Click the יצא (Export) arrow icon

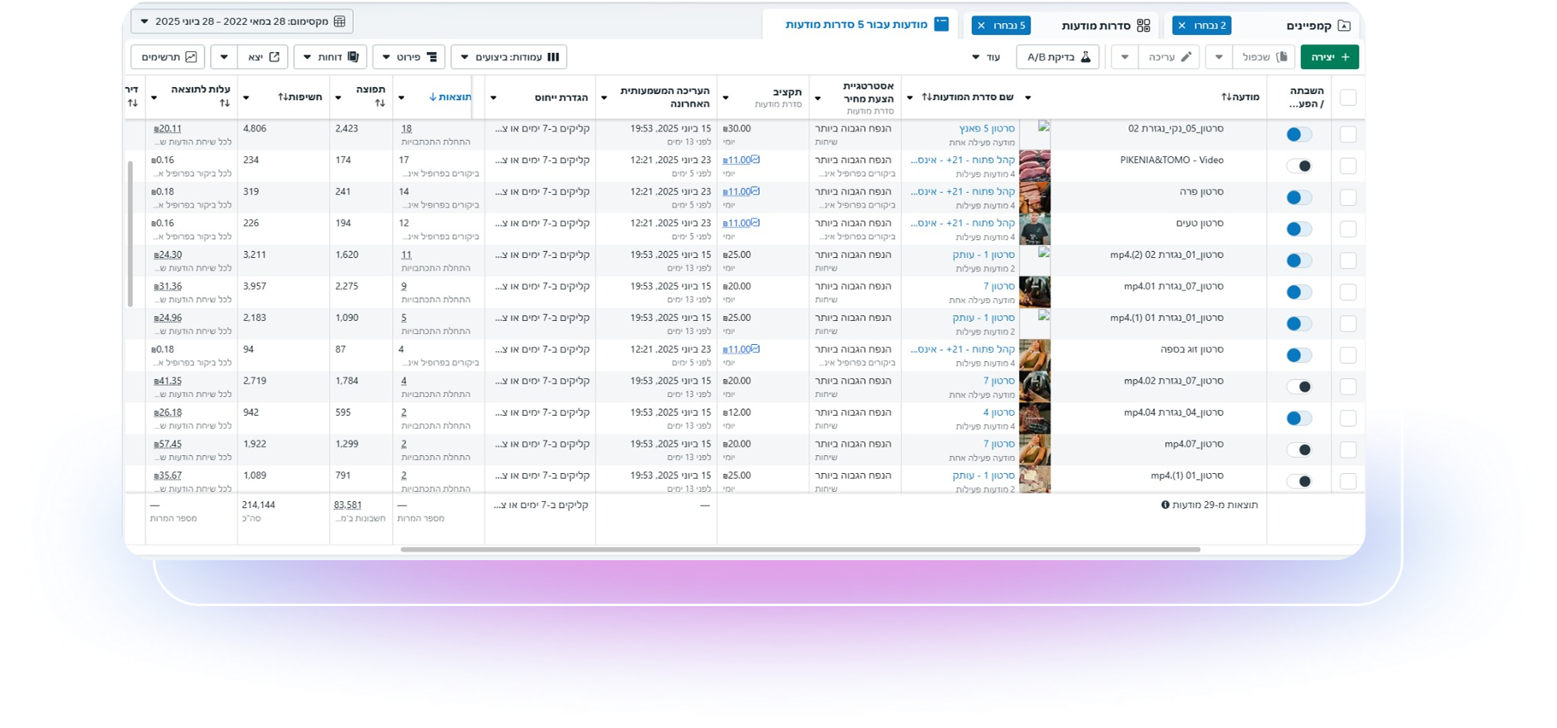(x=274, y=57)
